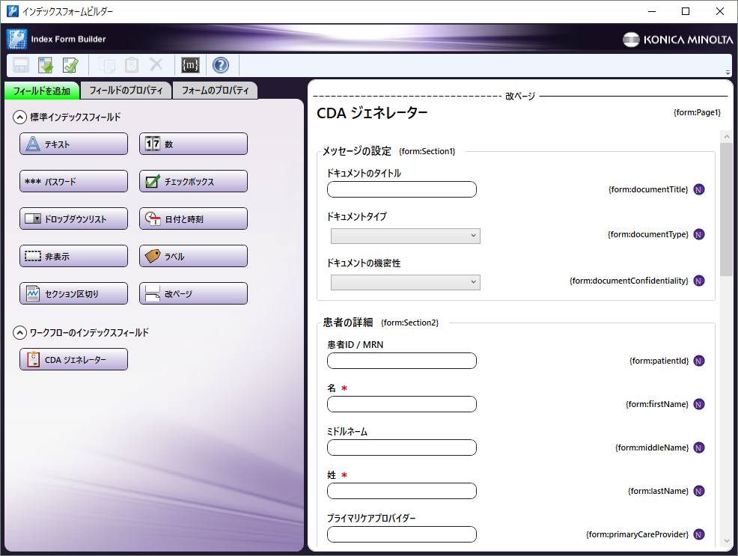This screenshot has width=738, height=556.
Task: Add an 改ページ page break field
Action: [192, 293]
